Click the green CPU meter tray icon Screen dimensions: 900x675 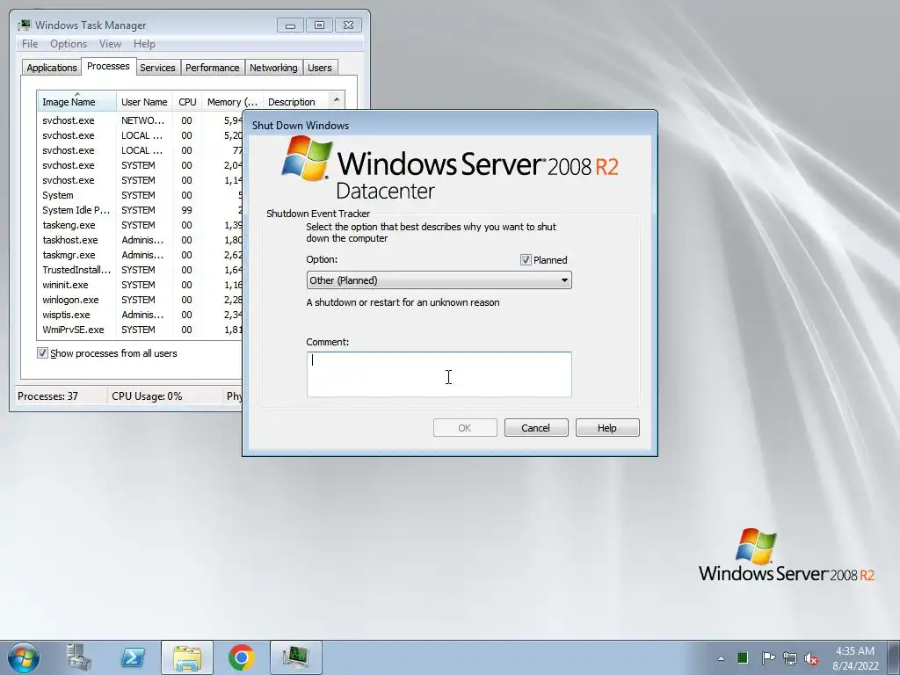742,657
